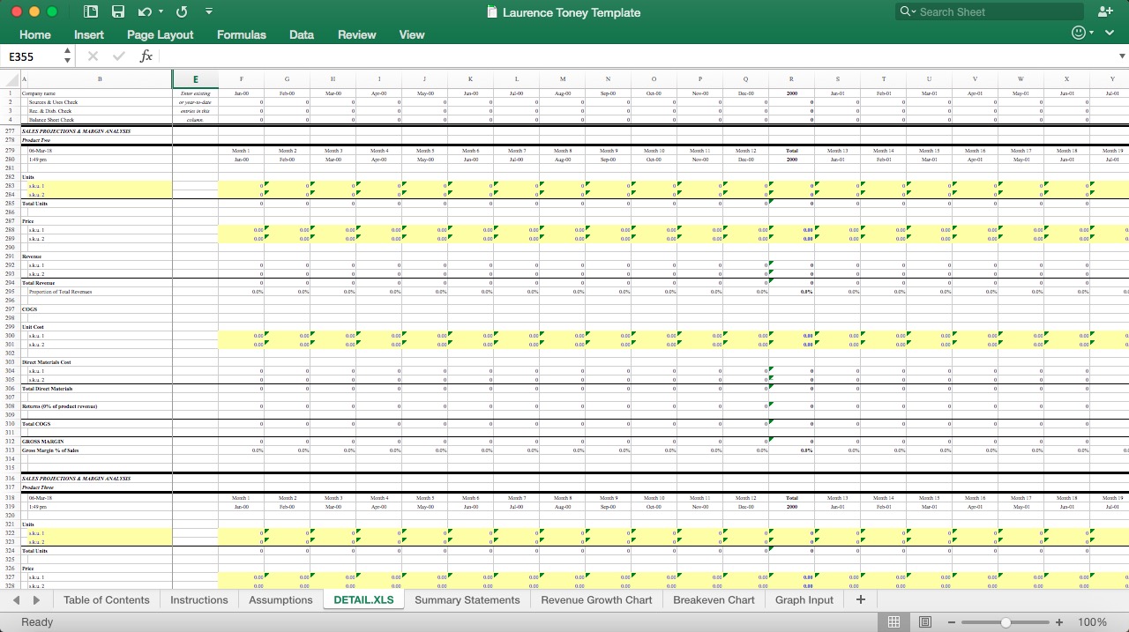1129x632 pixels.
Task: Confirm the cell entry with the checkmark icon
Action: click(x=117, y=56)
